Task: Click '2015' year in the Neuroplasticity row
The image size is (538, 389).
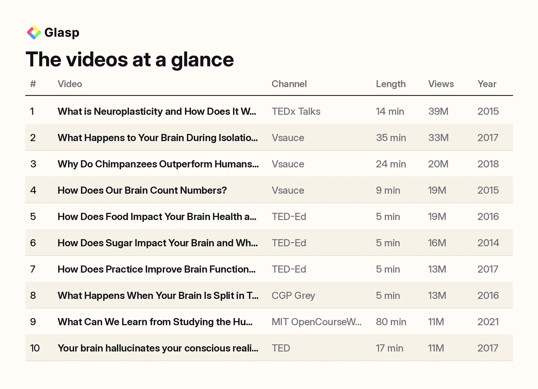Action: 488,111
